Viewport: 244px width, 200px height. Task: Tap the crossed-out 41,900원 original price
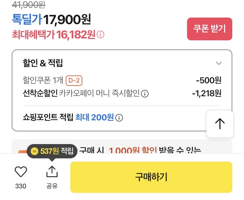(29, 5)
